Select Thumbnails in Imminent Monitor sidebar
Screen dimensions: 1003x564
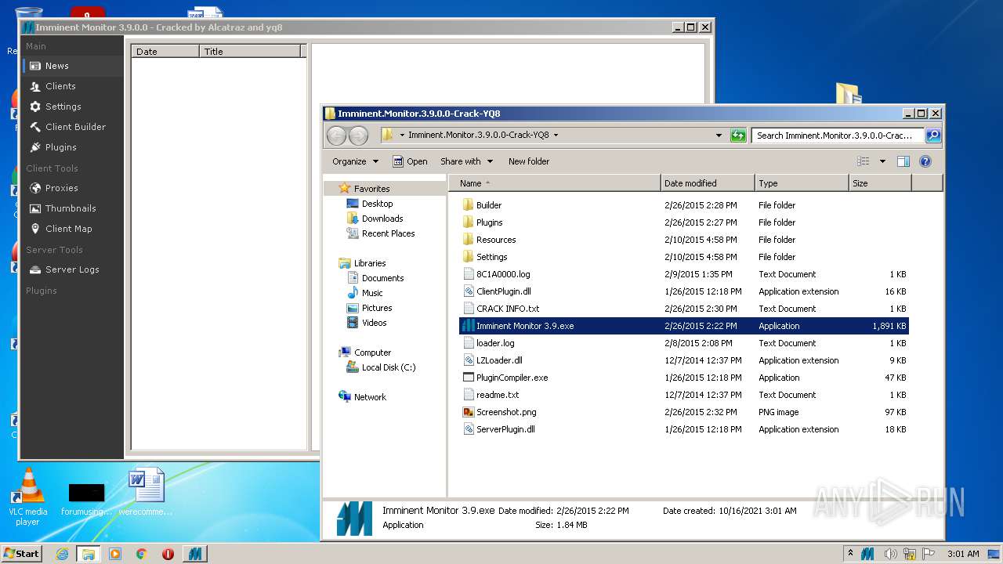click(72, 208)
